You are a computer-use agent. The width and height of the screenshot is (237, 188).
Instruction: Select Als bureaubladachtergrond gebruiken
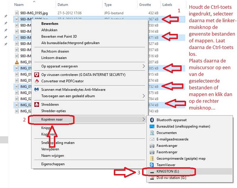(x=70, y=43)
